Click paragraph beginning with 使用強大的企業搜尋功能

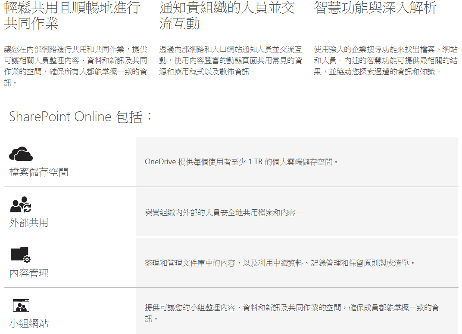385,60
